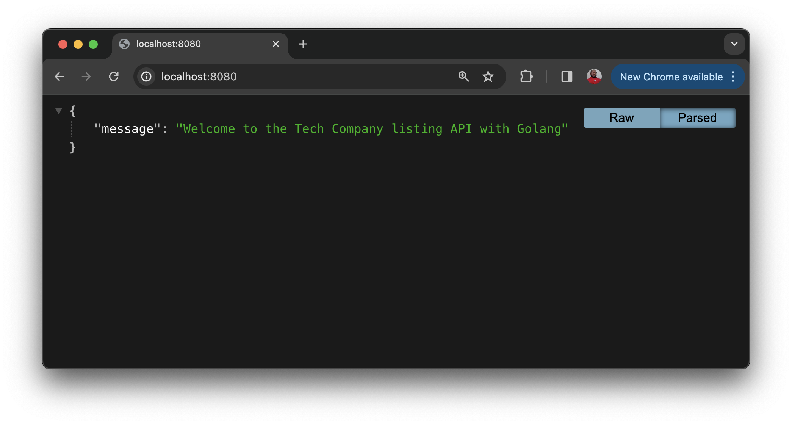Image resolution: width=792 pixels, height=425 pixels.
Task: Bookmark this page using the star icon
Action: click(488, 77)
